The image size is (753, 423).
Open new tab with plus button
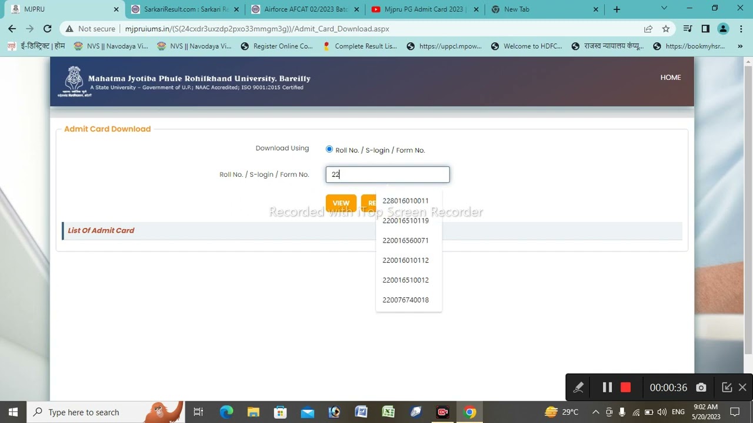[x=617, y=9]
